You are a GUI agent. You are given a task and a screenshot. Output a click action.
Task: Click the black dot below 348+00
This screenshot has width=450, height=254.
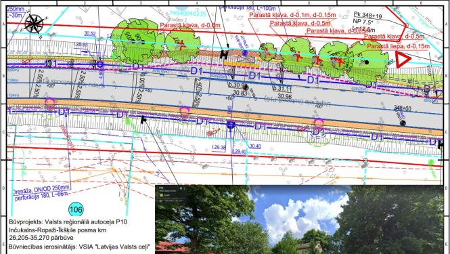[403, 123]
